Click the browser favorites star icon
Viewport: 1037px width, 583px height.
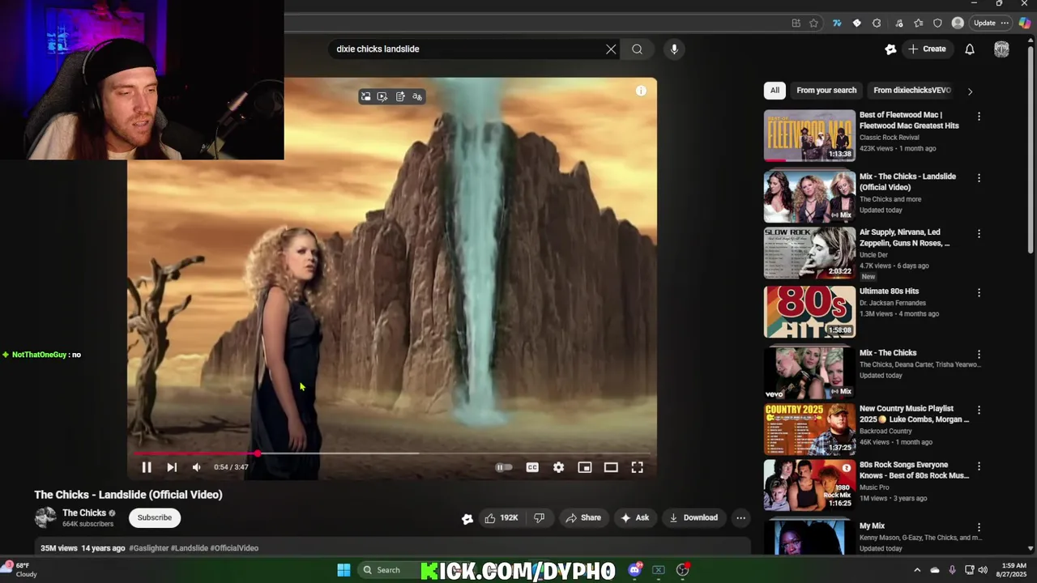click(814, 23)
